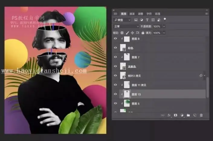Viewport: 213px width, 141px height.
Task: Hide the 粉色 layer
Action: (x=115, y=48)
